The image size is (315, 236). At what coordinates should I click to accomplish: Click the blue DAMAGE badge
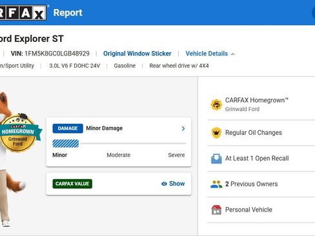tap(68, 128)
